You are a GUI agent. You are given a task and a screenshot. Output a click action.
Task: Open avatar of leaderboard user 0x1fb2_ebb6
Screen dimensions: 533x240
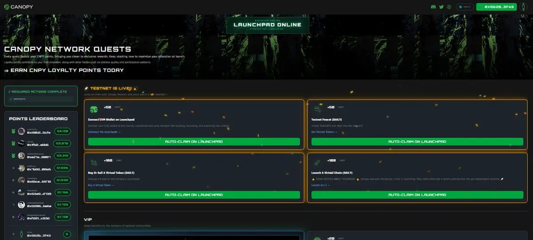(21, 143)
